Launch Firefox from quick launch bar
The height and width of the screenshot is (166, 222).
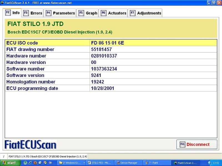(36, 163)
